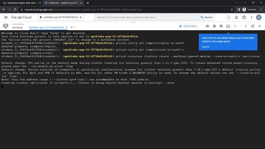Click the yellow project ID in welcome message

pyautogui.click(x=115, y=36)
